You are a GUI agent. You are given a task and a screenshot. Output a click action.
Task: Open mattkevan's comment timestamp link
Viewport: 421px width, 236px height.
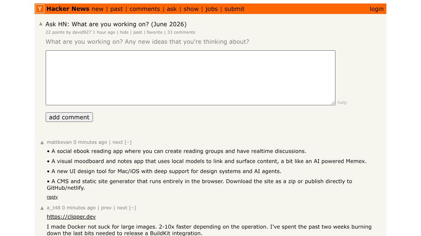click(90, 142)
